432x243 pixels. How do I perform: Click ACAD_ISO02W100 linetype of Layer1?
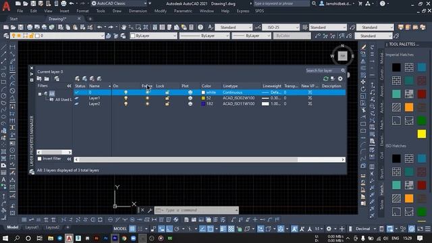tap(238, 98)
